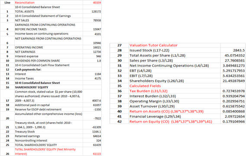Click the Total Assets per Share value
This screenshot has height=156, width=246.
(233, 55)
